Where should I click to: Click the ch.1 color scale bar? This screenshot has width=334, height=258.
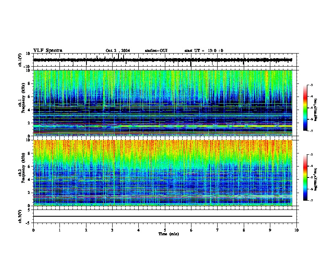305,108
